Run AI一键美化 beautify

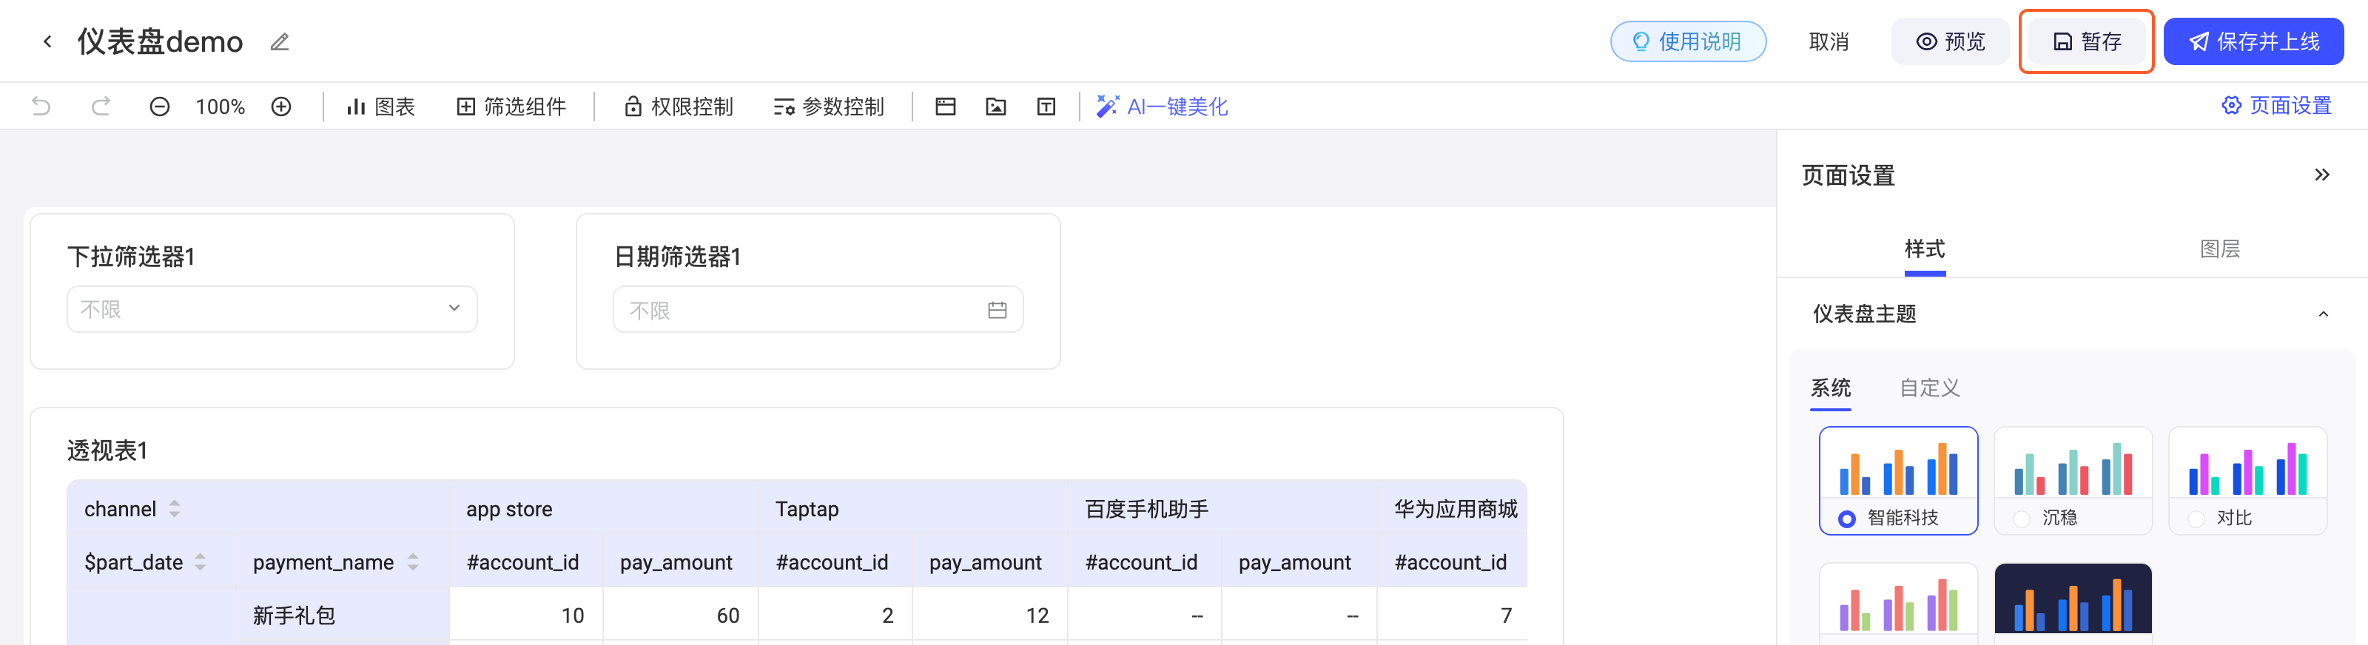coord(1162,107)
